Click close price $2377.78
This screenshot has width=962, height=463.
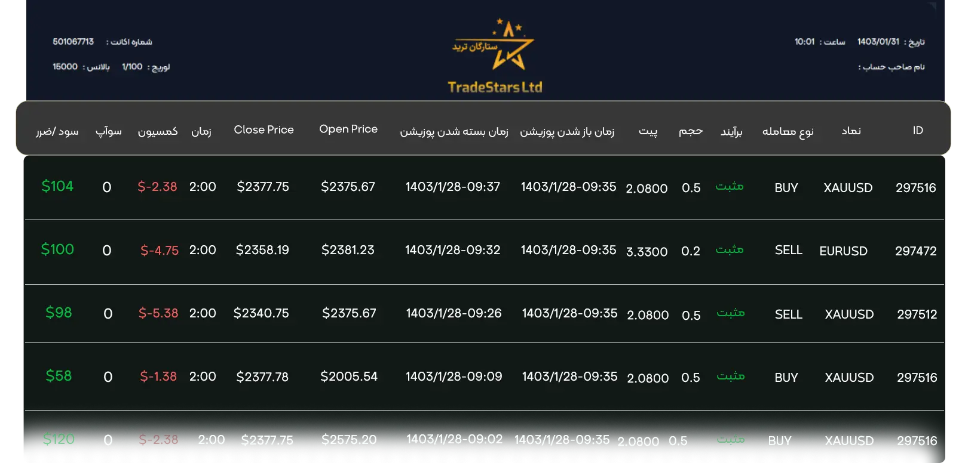262,377
